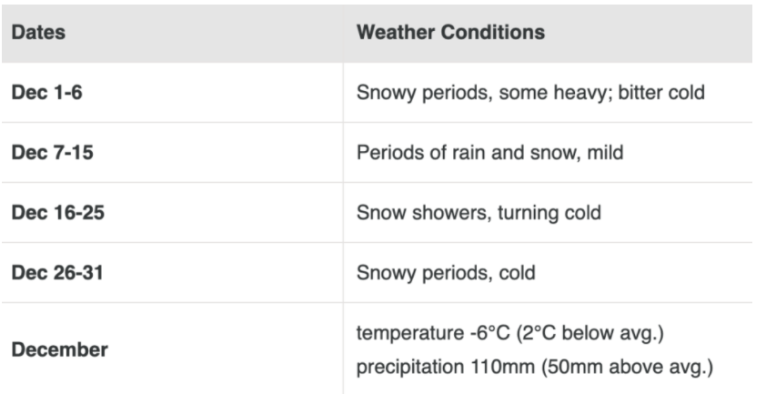Click the word Snowy in Dec 26-31 row
This screenshot has width=766, height=394.
click(x=386, y=273)
